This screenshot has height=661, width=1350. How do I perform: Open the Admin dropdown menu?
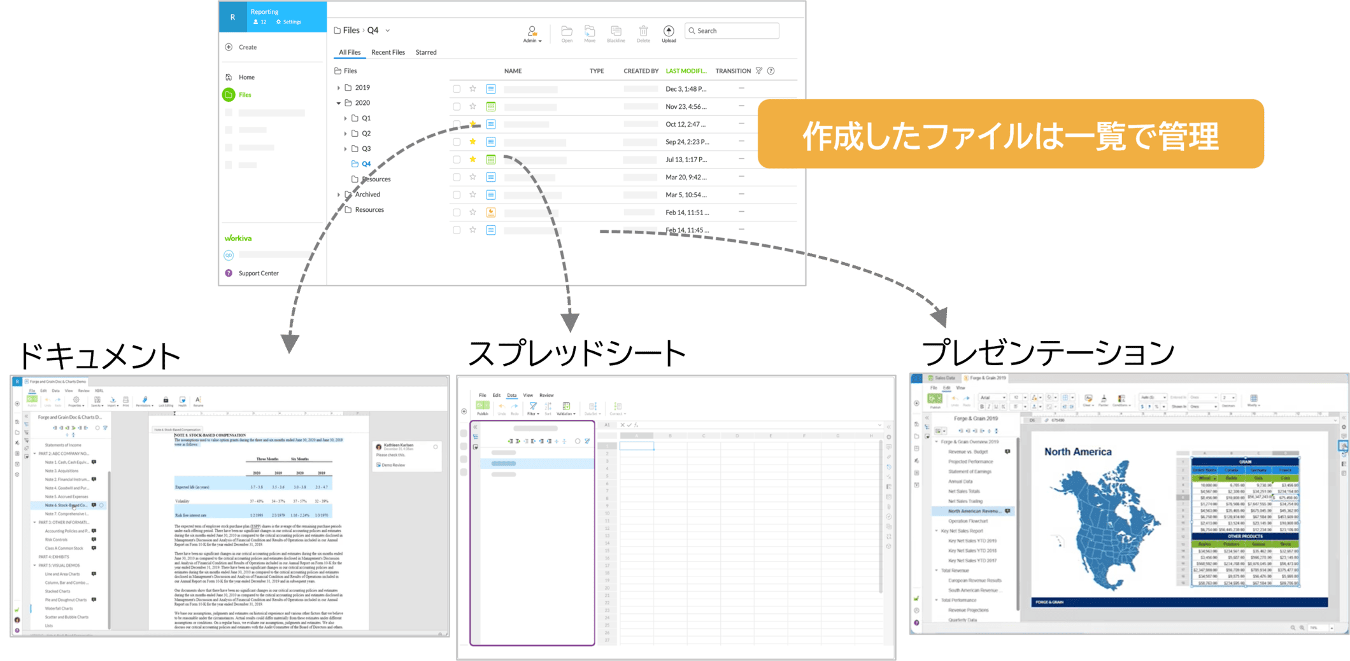coord(532,34)
